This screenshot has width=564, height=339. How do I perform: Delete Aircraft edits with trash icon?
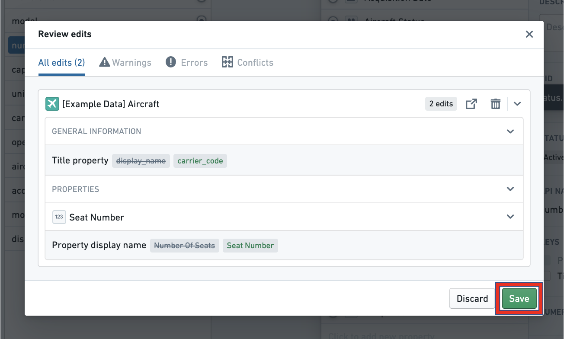(495, 104)
